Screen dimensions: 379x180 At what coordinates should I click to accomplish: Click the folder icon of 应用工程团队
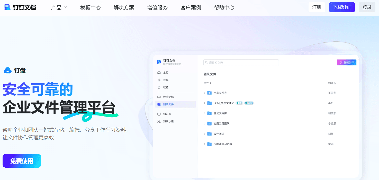209,124
